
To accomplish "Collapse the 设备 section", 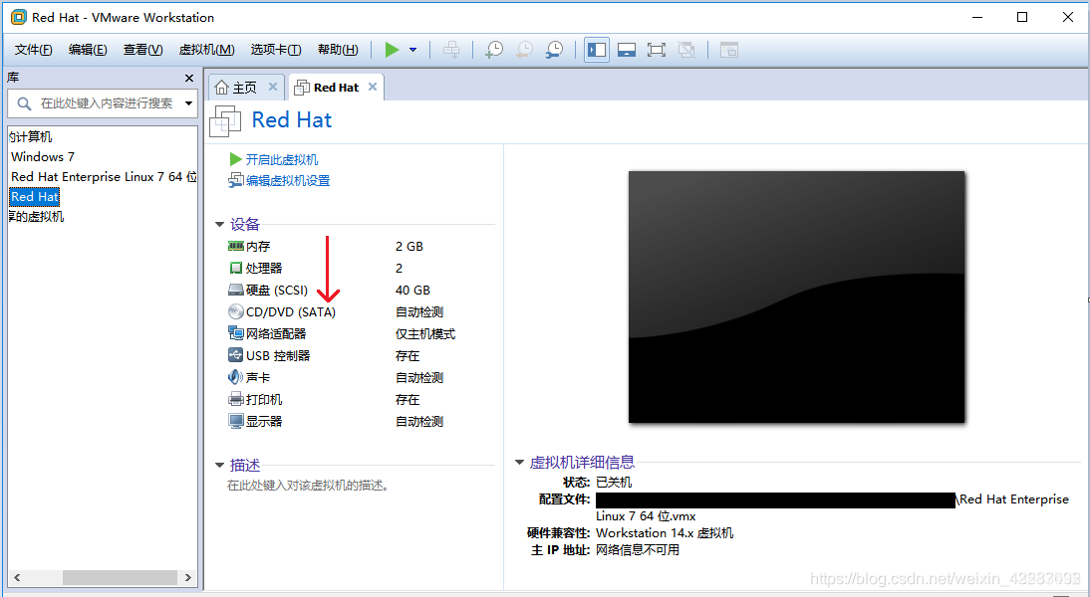I will pos(219,224).
